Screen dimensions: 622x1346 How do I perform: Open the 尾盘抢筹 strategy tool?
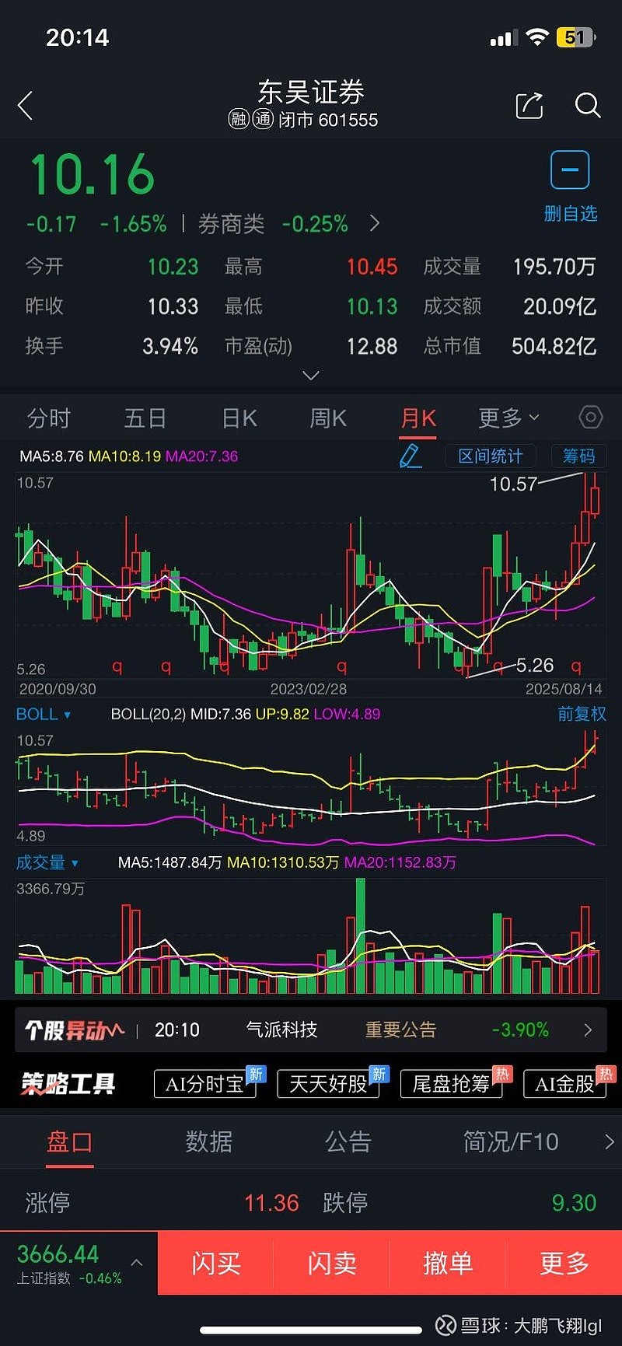pos(451,1083)
